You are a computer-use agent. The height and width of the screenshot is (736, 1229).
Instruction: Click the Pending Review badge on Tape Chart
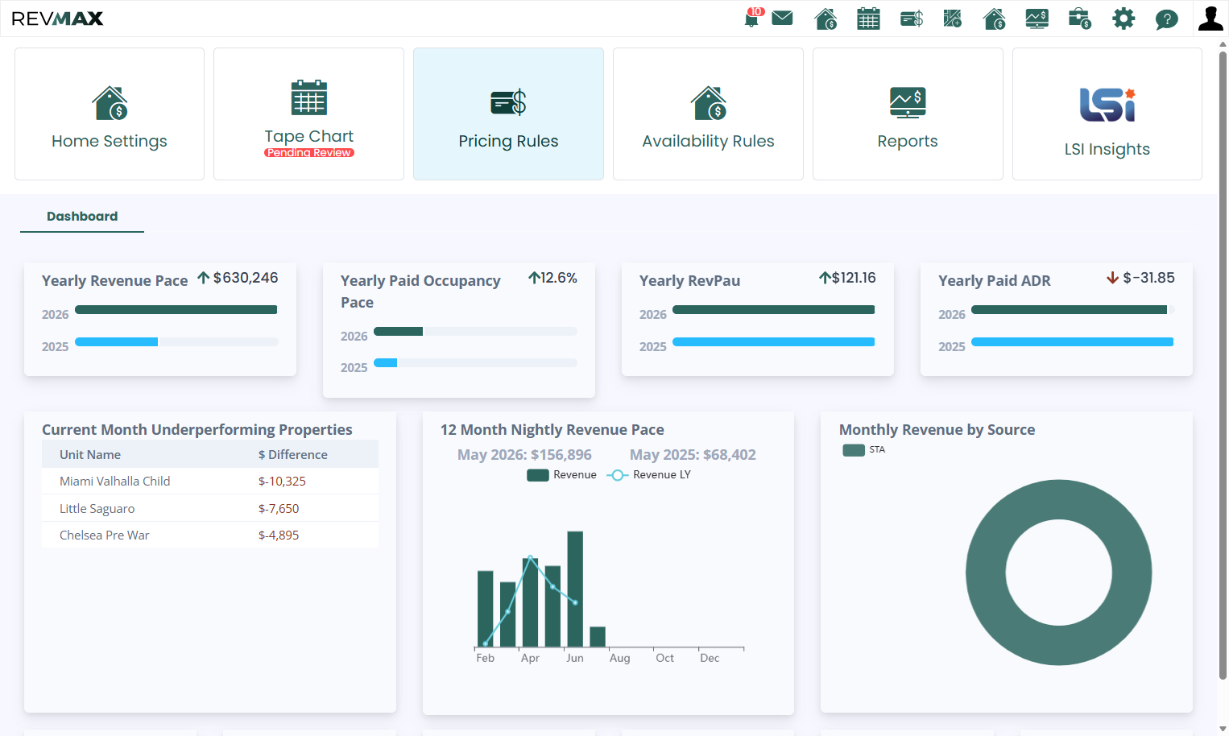point(309,153)
